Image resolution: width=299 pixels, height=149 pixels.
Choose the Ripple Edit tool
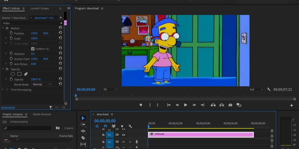[x=83, y=131]
